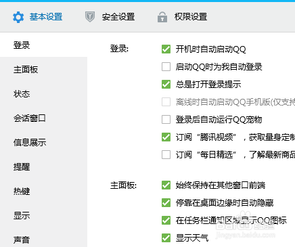Screen dimensions: 295x247
Task: Click the text 始终保持在其他窗口前端
Action: (221, 185)
